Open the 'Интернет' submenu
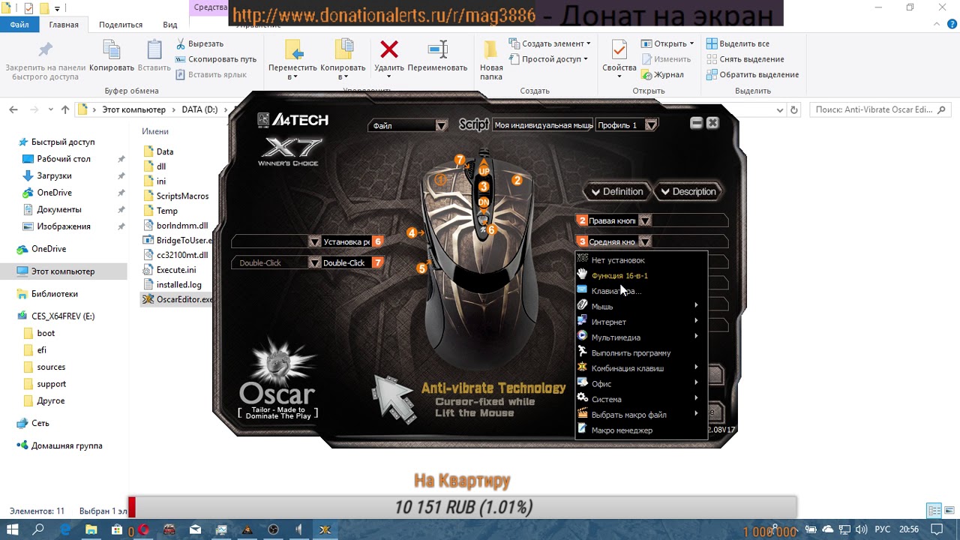 [640, 322]
